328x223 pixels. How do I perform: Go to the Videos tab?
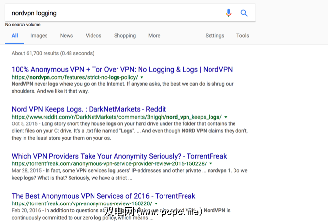pos(94,36)
